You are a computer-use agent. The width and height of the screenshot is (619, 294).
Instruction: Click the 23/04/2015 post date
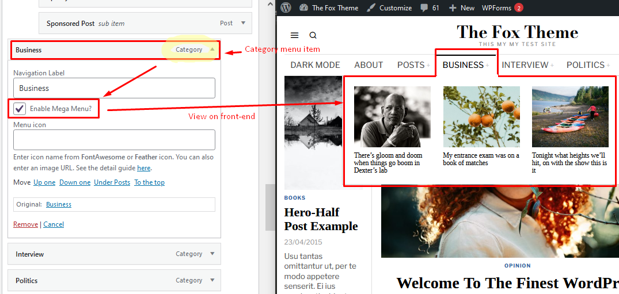pyautogui.click(x=303, y=242)
